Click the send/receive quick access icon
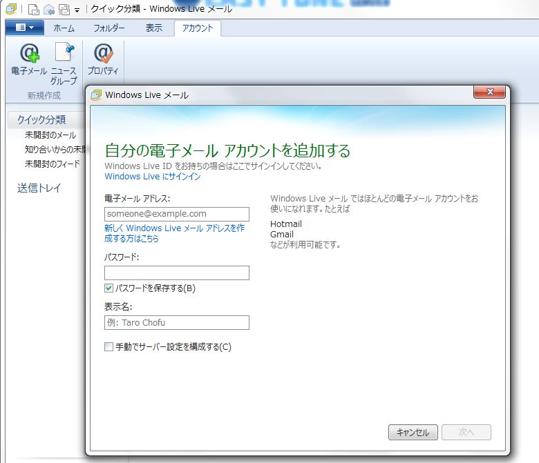The image size is (539, 463). pos(64,9)
